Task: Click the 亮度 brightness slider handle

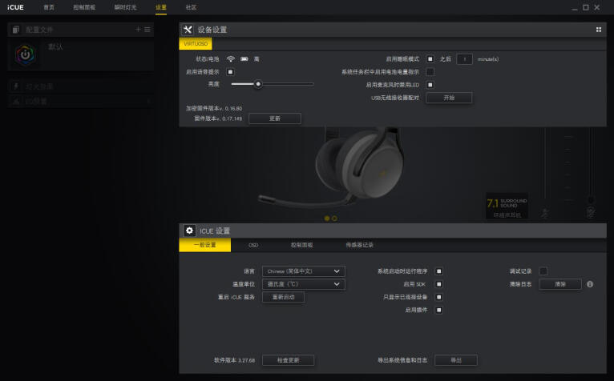Action: tap(258, 84)
